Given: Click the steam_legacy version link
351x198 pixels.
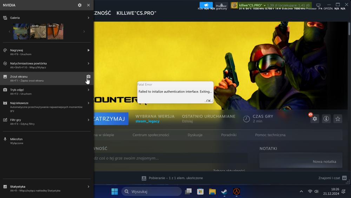Looking at the screenshot, I should point(147,121).
